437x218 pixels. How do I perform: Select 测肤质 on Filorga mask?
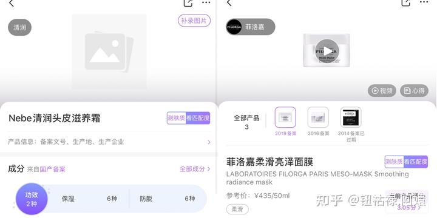395,162
